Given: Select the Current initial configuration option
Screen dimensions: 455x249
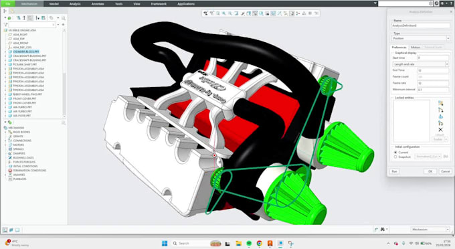Looking at the screenshot, I should pyautogui.click(x=395, y=152).
